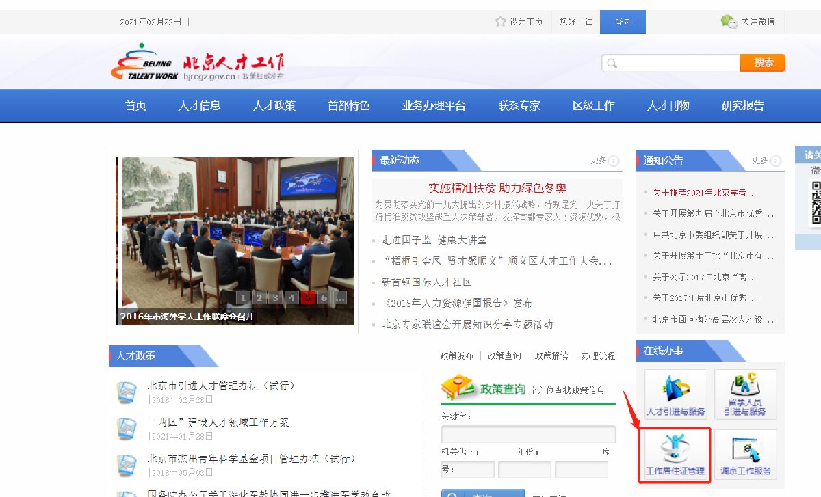
Task: Click date text 2021年02月22日
Action: (151, 22)
